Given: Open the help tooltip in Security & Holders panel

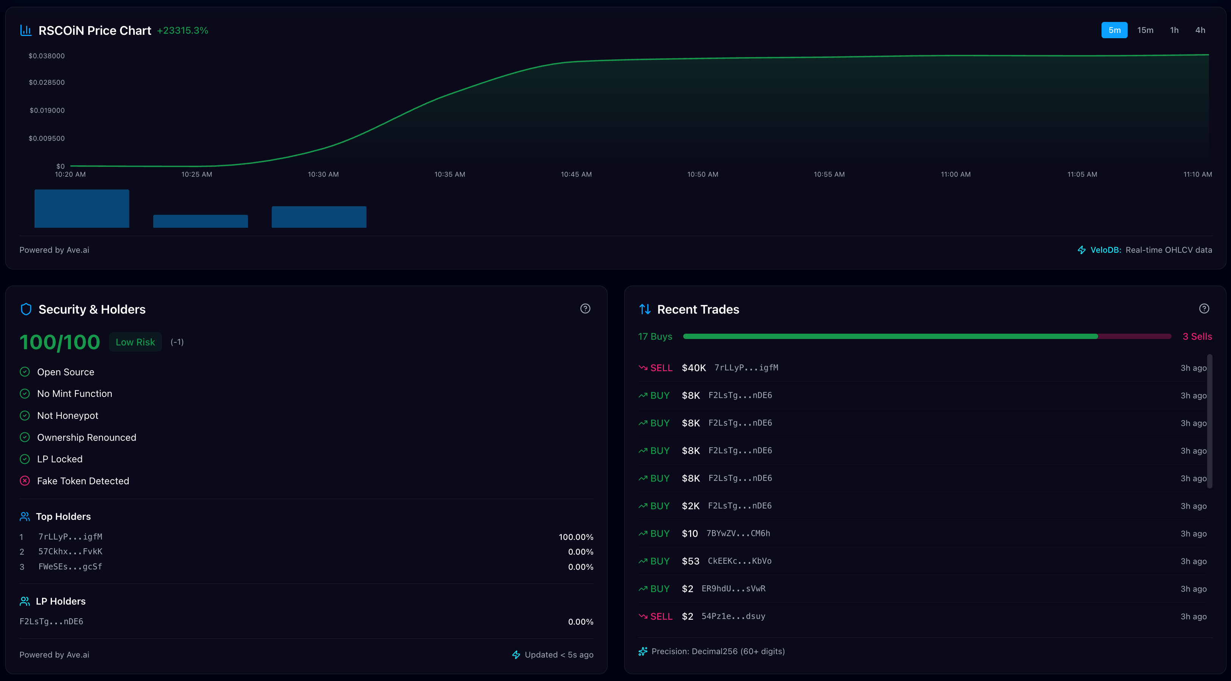Looking at the screenshot, I should pyautogui.click(x=586, y=308).
